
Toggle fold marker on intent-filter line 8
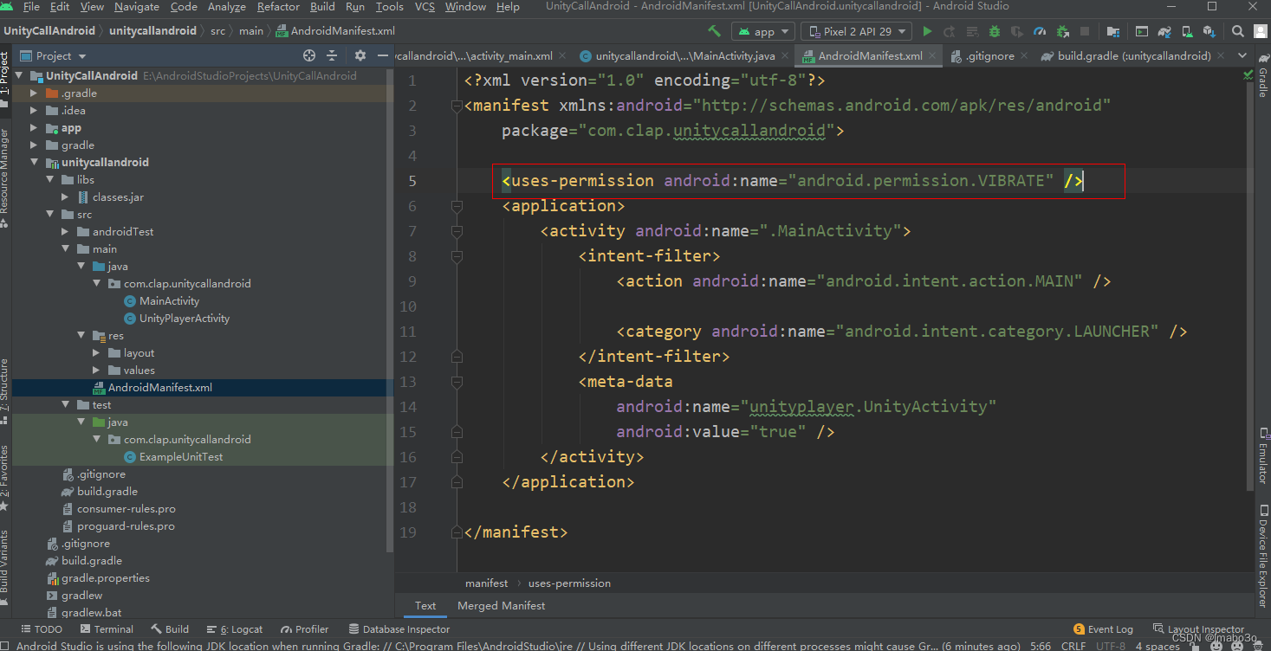point(457,256)
